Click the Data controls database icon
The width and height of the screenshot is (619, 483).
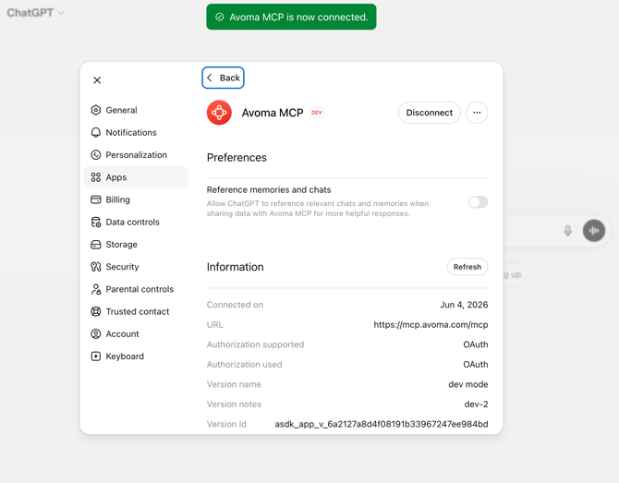click(x=95, y=223)
